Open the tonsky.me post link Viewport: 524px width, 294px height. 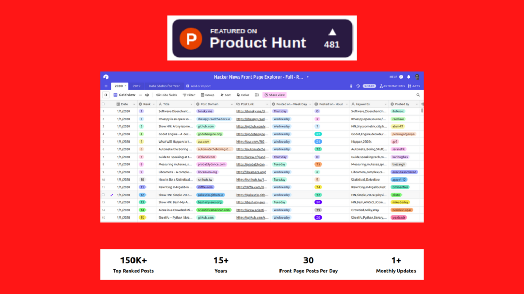pyautogui.click(x=252, y=111)
